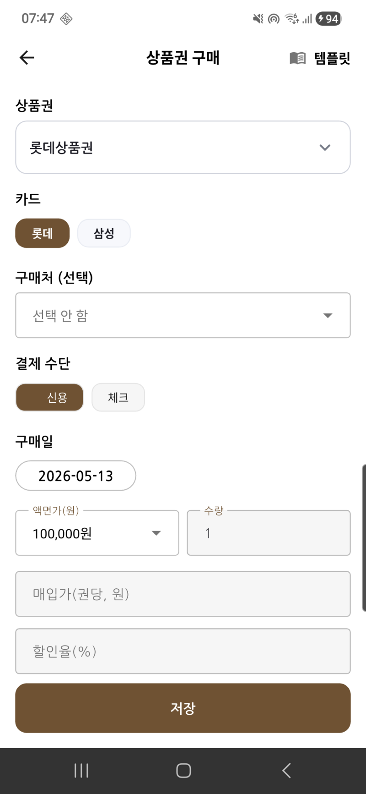366x794 pixels.
Task: Select the 롯데 card chip
Action: (43, 233)
